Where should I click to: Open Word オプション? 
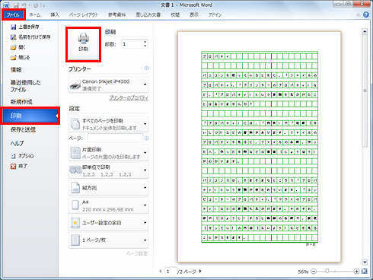(22, 156)
